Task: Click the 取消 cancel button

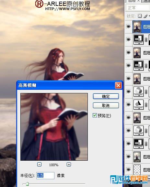Action: pos(106,105)
